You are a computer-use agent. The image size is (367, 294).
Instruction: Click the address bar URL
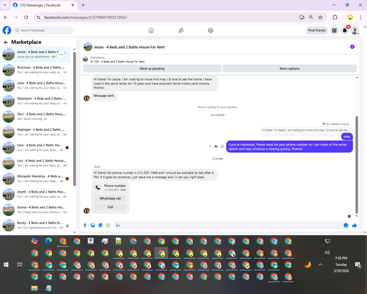(x=85, y=18)
